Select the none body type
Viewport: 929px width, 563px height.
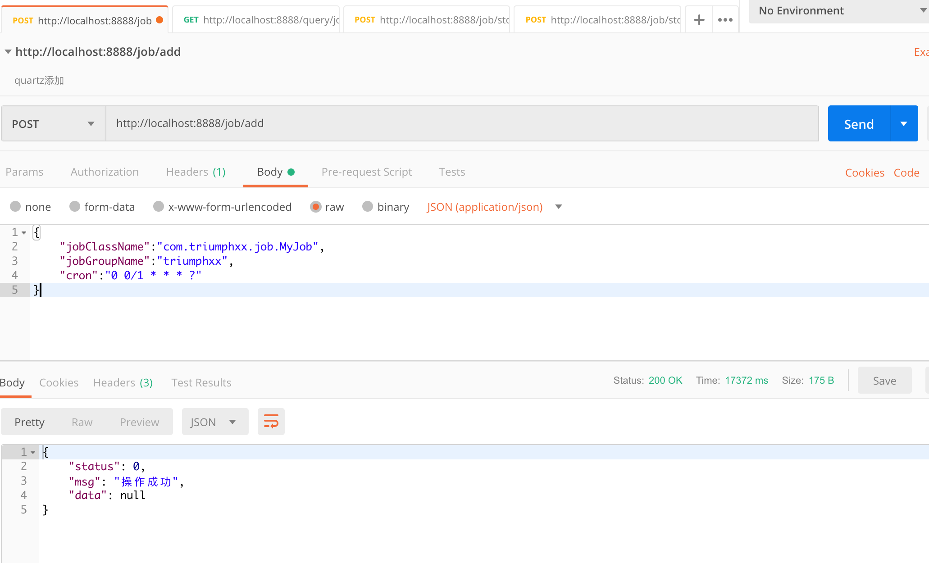(30, 207)
